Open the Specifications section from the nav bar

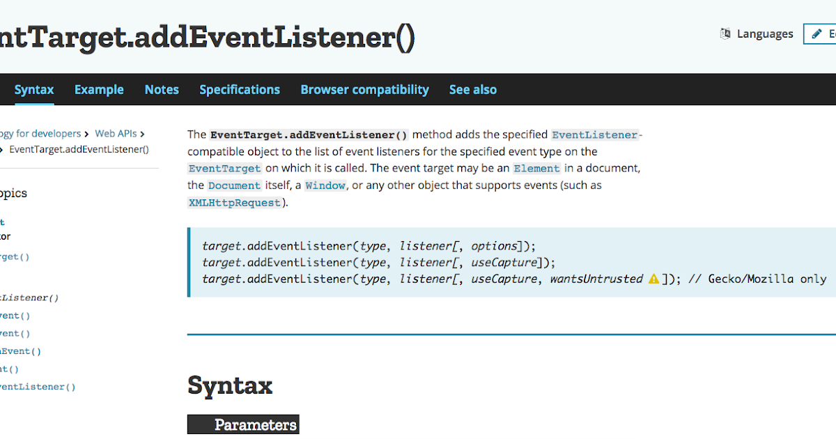(239, 89)
